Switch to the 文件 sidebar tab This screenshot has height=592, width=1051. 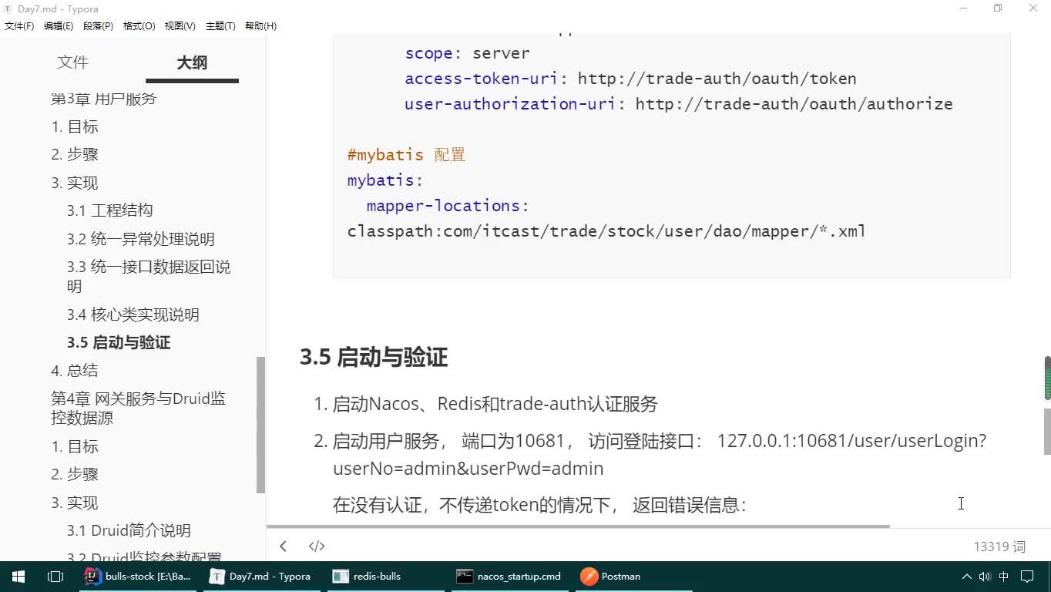click(72, 62)
